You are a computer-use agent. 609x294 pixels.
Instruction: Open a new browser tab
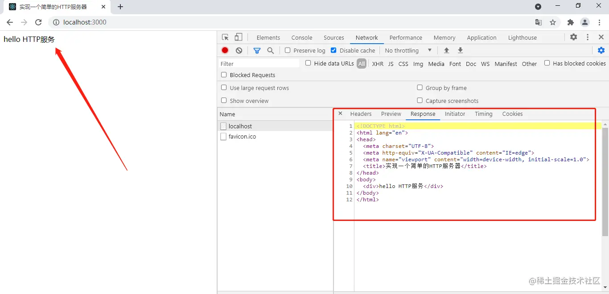[120, 7]
